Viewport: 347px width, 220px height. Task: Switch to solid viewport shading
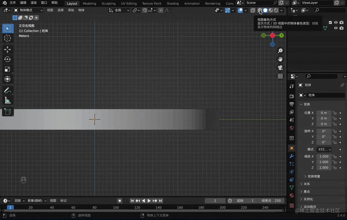265,10
